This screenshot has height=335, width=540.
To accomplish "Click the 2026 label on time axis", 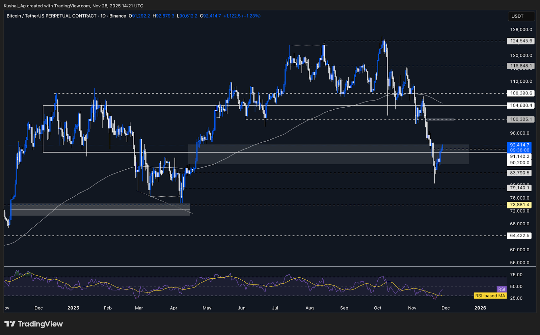I will click(x=480, y=308).
